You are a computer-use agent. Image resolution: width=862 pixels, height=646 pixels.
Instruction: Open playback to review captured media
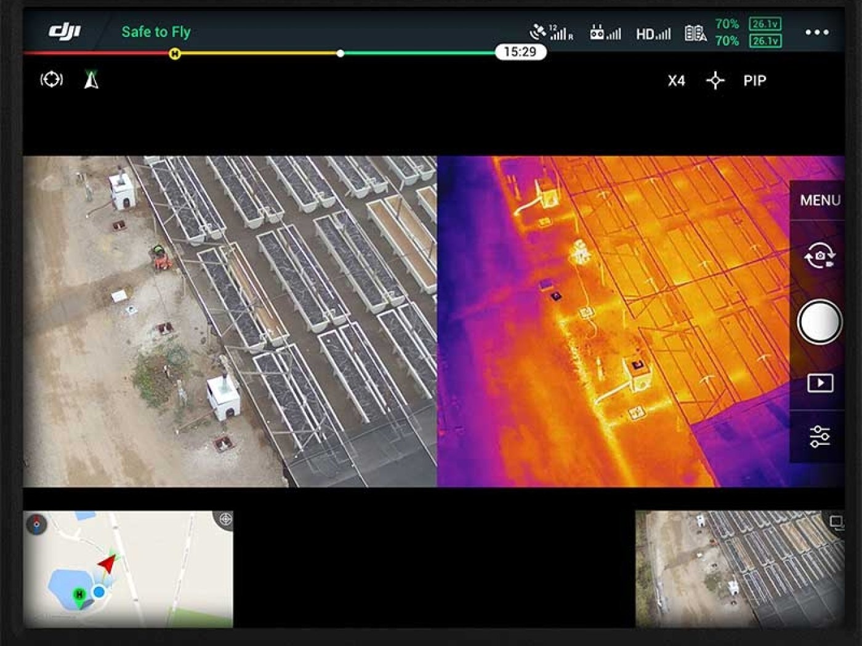pos(819,383)
